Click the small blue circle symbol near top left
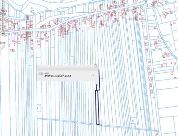 click(32, 8)
